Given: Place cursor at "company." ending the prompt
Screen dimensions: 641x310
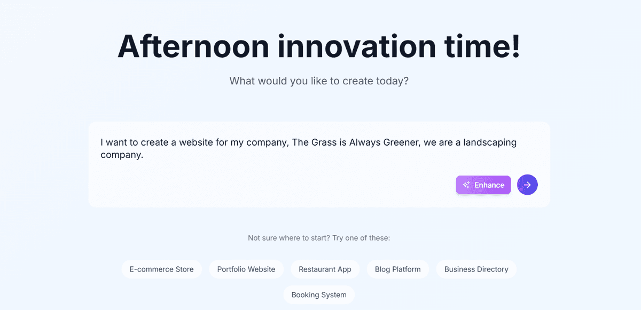Looking at the screenshot, I should coord(122,155).
